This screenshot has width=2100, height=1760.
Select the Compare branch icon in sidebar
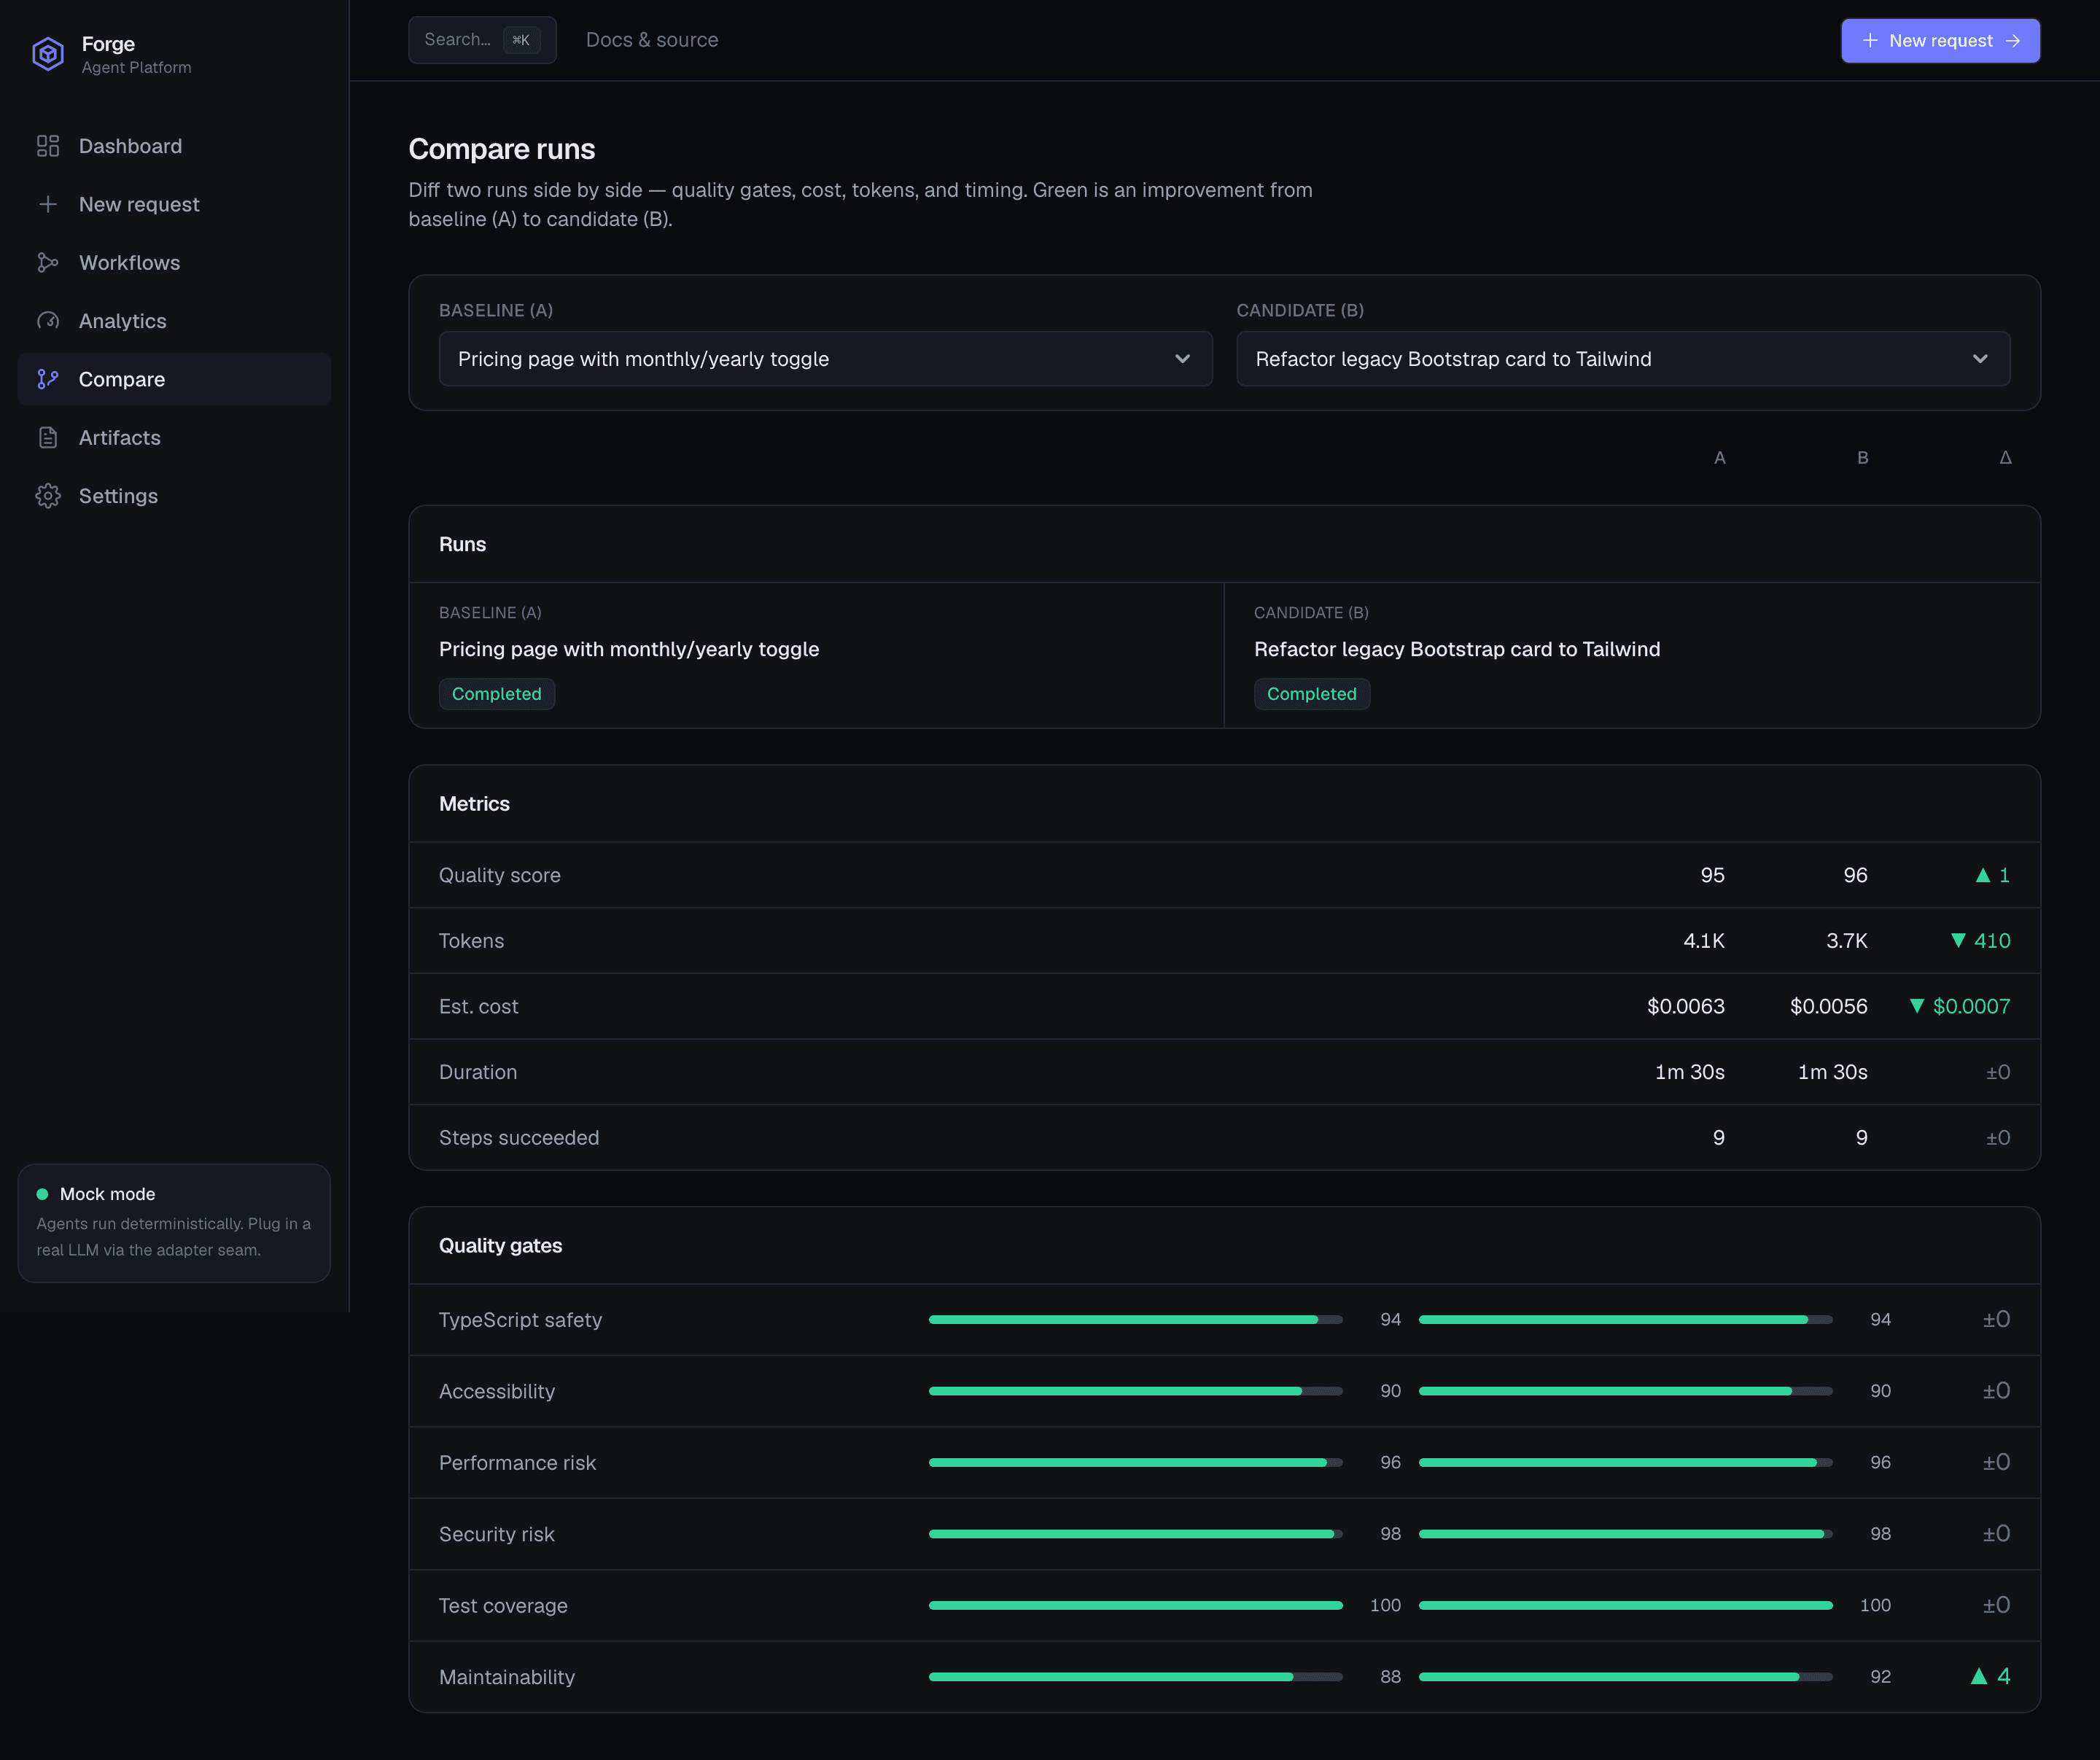pos(48,379)
